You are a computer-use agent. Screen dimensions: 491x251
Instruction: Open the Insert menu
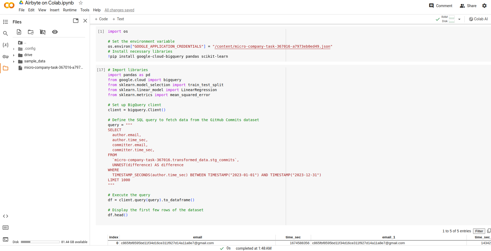[54, 10]
